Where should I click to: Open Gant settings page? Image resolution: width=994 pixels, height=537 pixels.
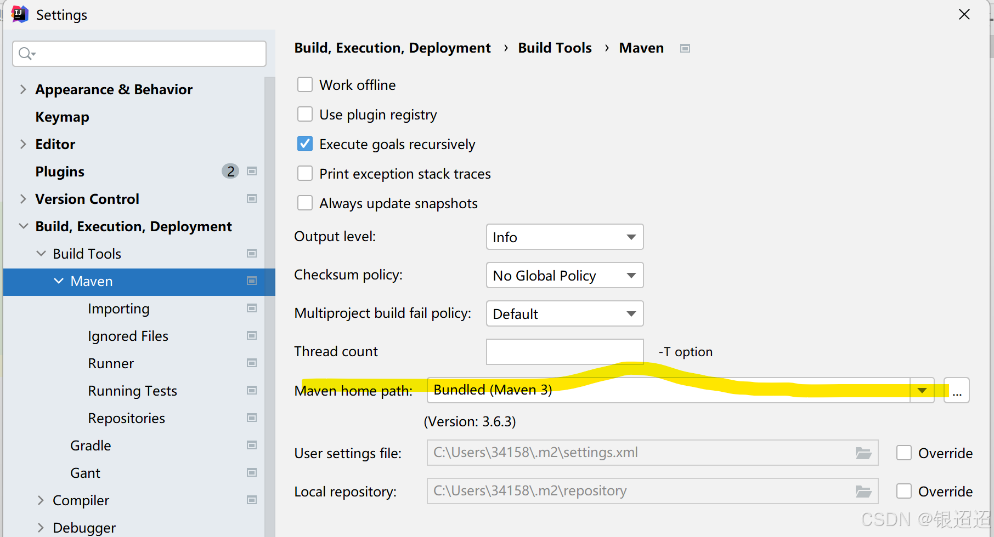(85, 473)
